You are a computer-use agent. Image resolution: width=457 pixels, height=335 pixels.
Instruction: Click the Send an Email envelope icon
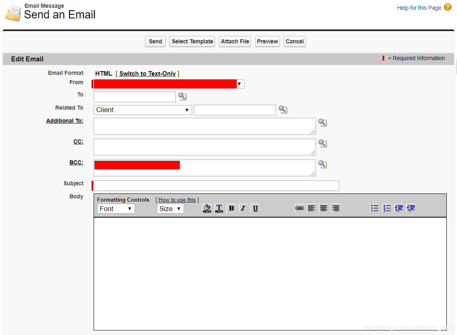click(13, 13)
